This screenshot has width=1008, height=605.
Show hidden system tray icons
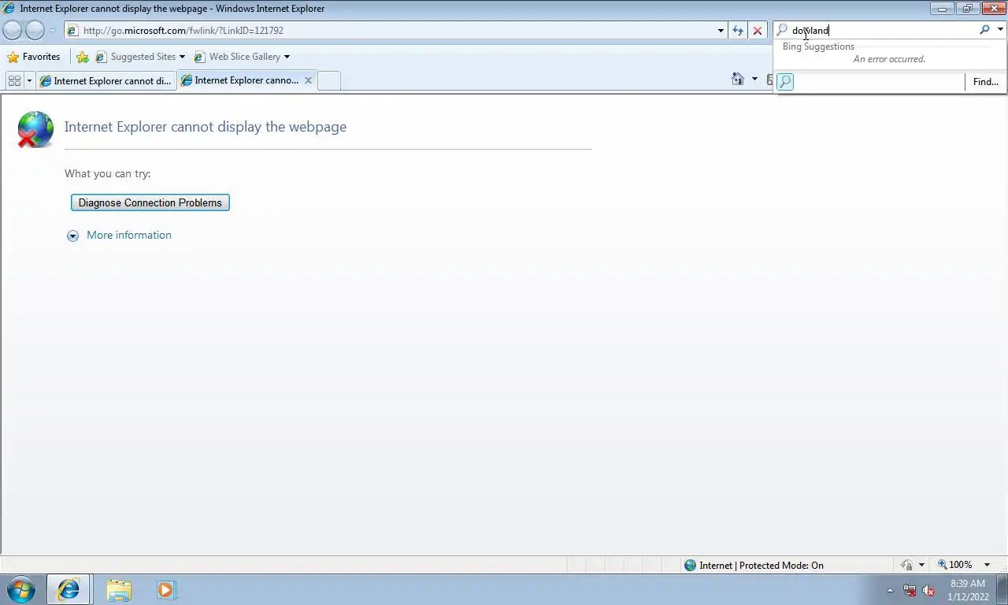tap(890, 590)
